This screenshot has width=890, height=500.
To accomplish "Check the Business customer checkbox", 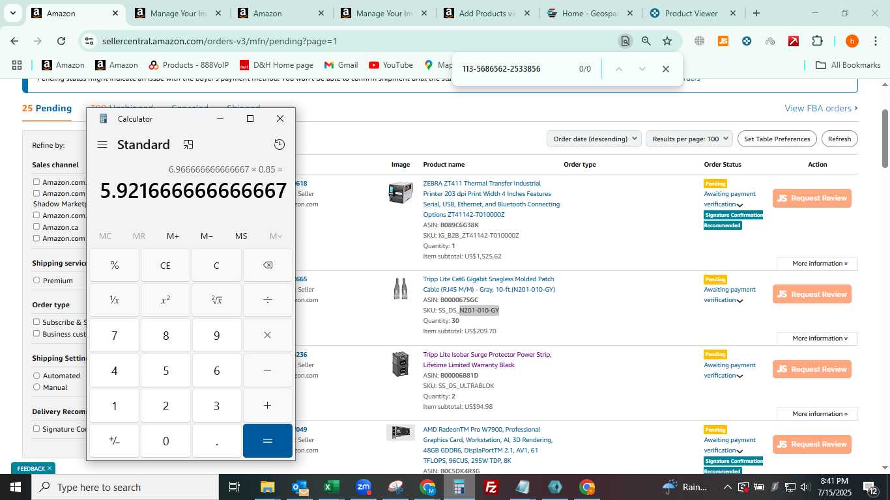I will 36,334.
